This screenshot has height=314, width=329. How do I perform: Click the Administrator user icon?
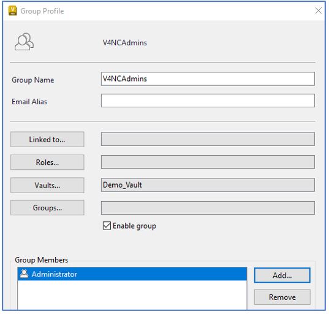24,274
